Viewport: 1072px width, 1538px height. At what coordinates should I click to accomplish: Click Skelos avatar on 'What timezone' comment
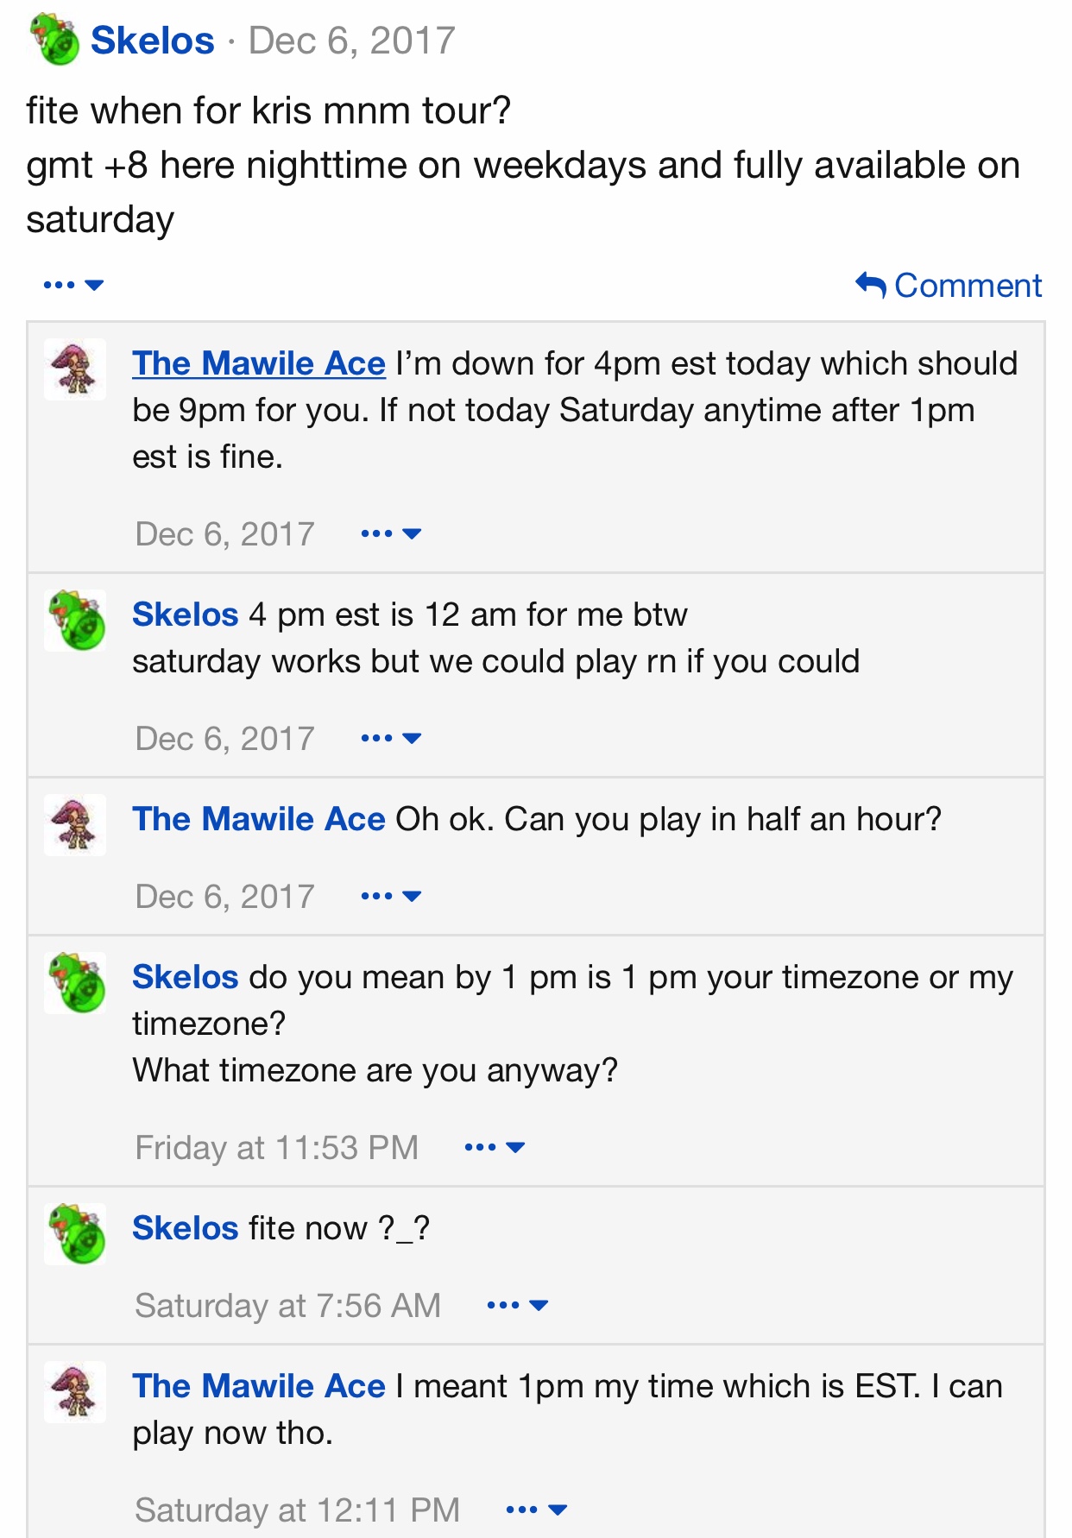click(76, 982)
